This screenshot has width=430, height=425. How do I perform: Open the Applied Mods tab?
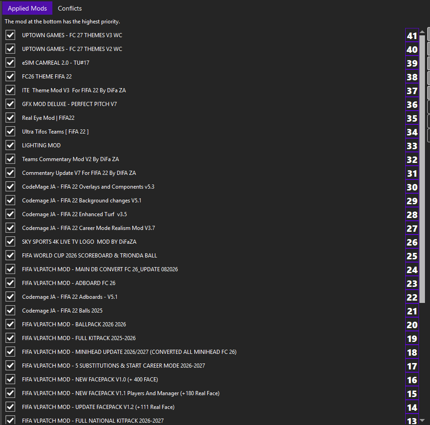pyautogui.click(x=27, y=9)
